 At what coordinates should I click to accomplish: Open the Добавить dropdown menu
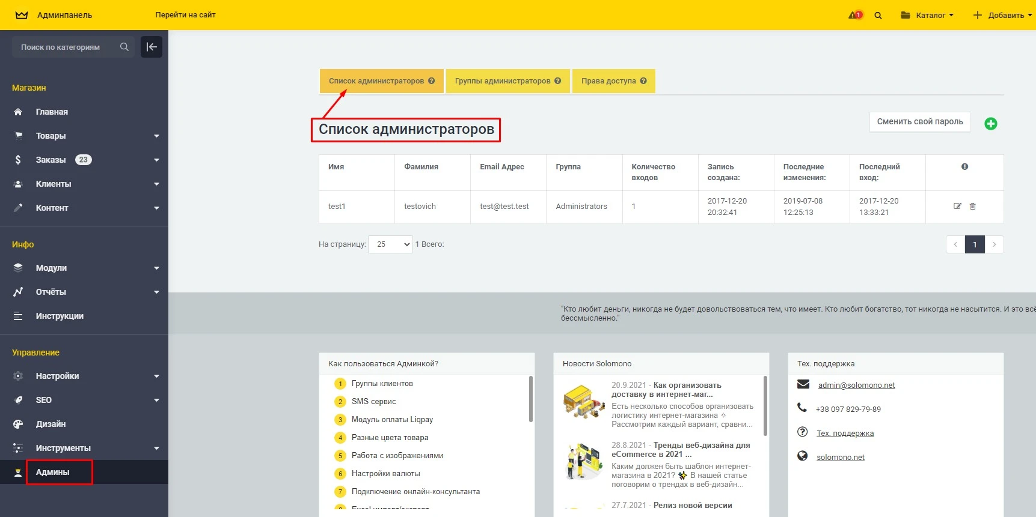point(1002,15)
